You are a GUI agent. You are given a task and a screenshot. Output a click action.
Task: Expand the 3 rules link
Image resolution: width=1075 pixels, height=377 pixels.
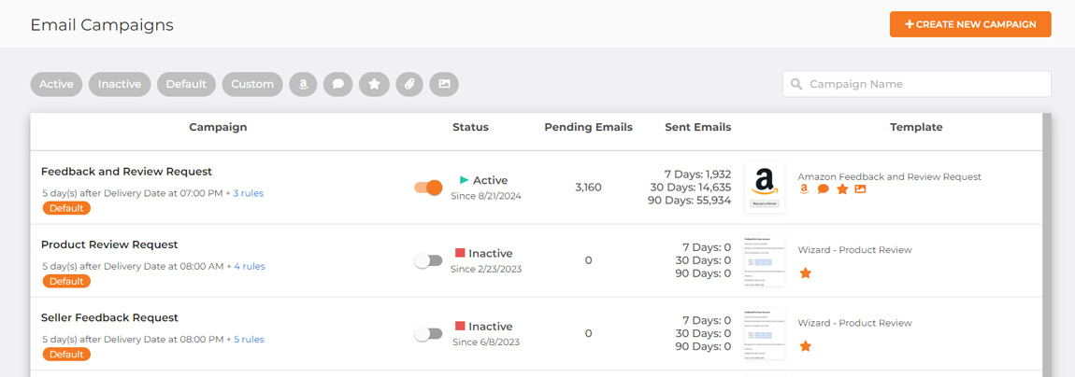248,193
